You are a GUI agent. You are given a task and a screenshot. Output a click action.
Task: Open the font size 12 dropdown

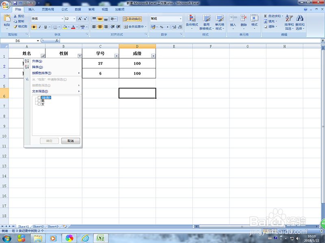[x=74, y=19]
